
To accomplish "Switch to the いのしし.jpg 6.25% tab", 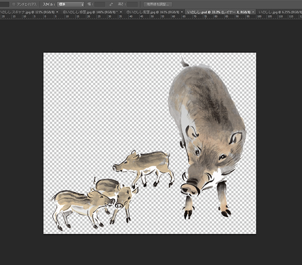I will coord(280,12).
